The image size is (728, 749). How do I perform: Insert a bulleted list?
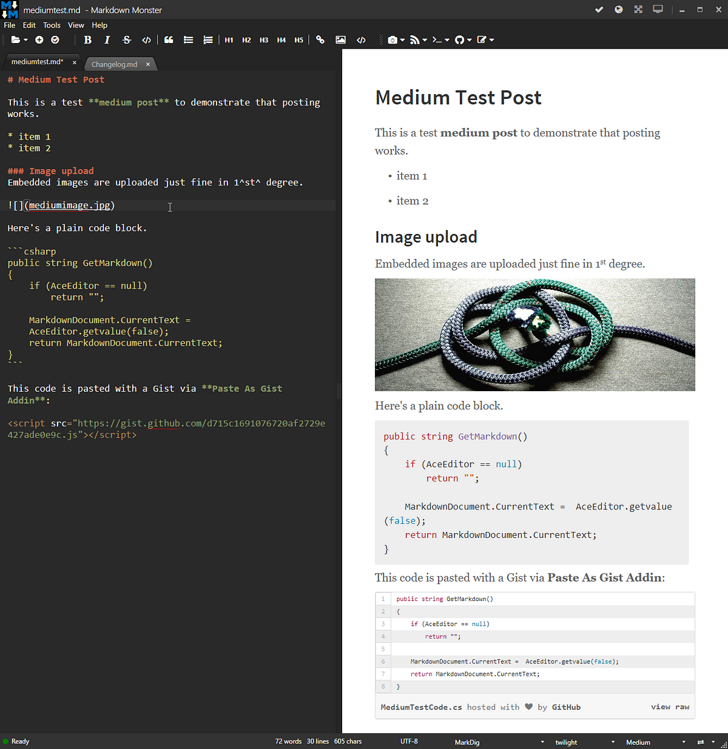188,40
